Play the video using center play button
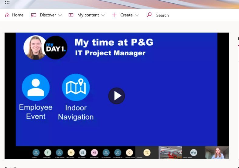The height and width of the screenshot is (168, 239). (117, 96)
